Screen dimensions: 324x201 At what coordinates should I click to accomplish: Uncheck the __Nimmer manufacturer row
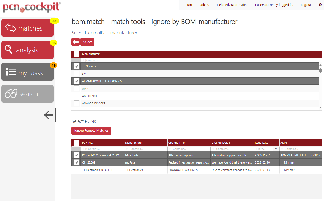[76, 66]
